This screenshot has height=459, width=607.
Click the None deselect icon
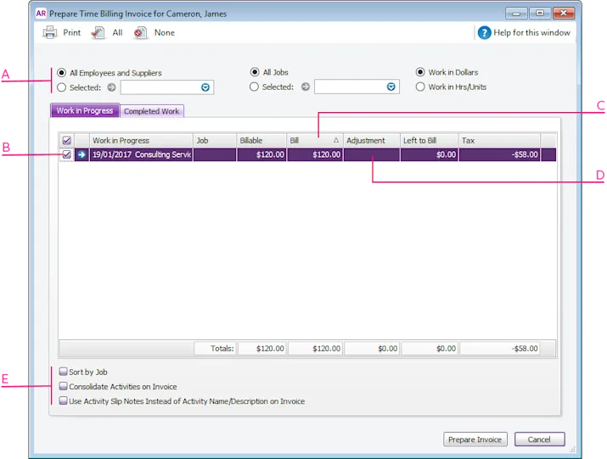[x=141, y=32]
